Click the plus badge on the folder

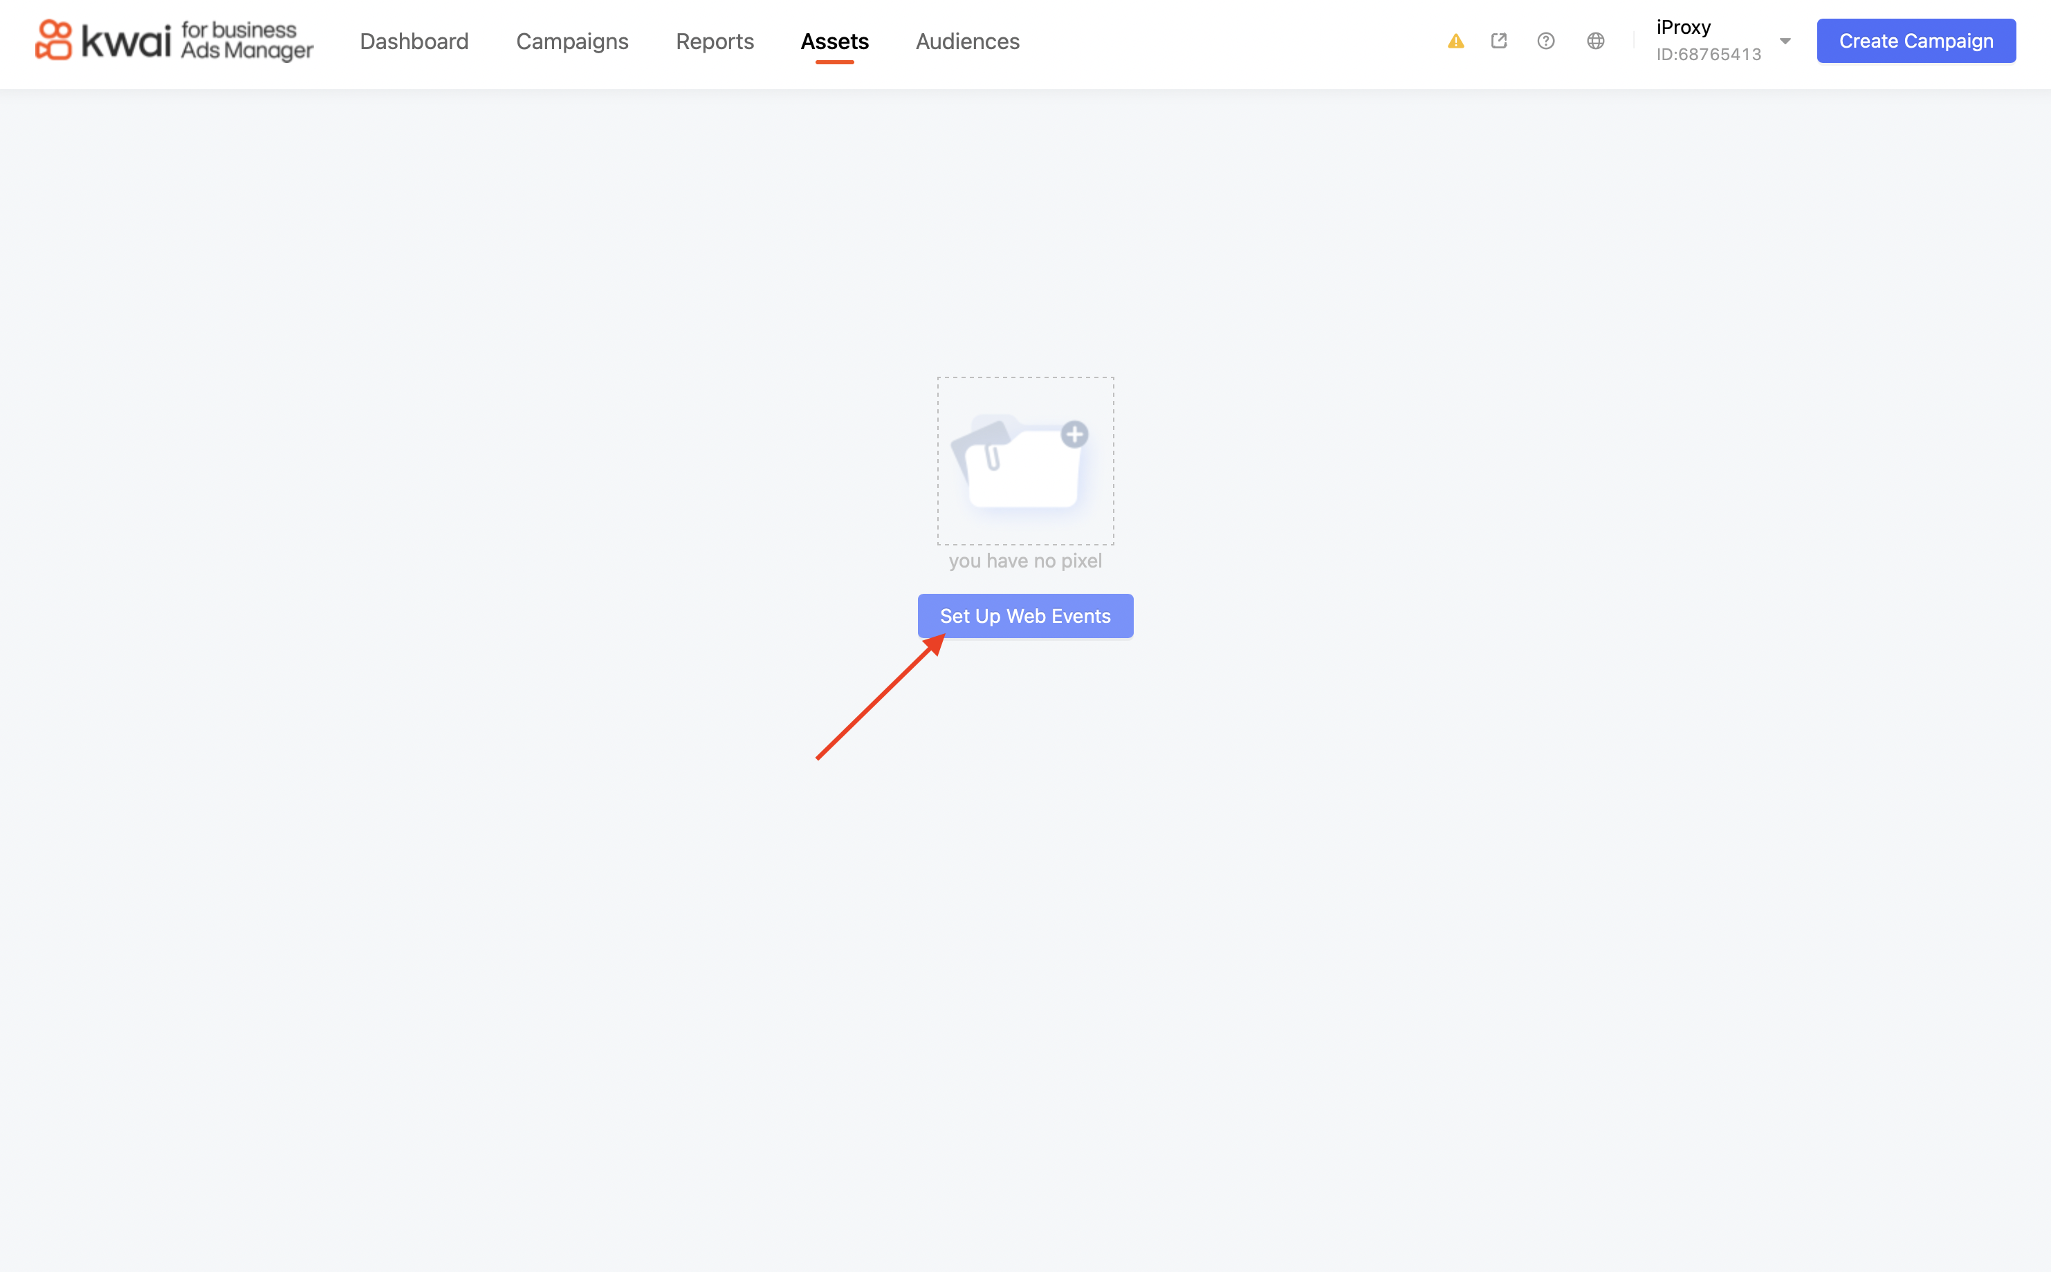point(1074,434)
